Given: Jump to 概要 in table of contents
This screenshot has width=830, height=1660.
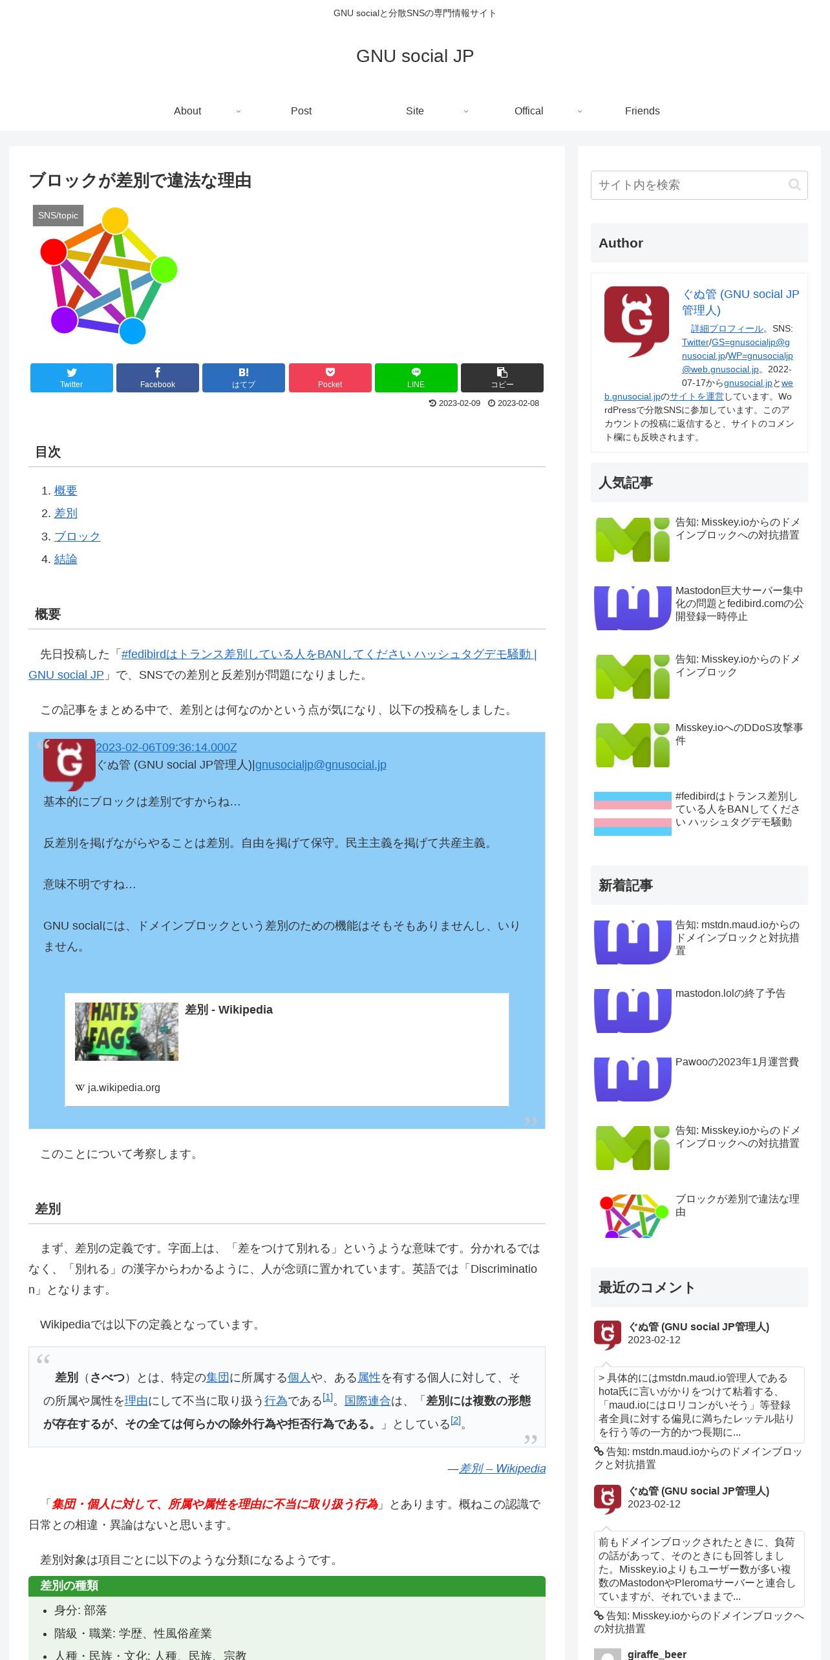Looking at the screenshot, I should point(65,491).
